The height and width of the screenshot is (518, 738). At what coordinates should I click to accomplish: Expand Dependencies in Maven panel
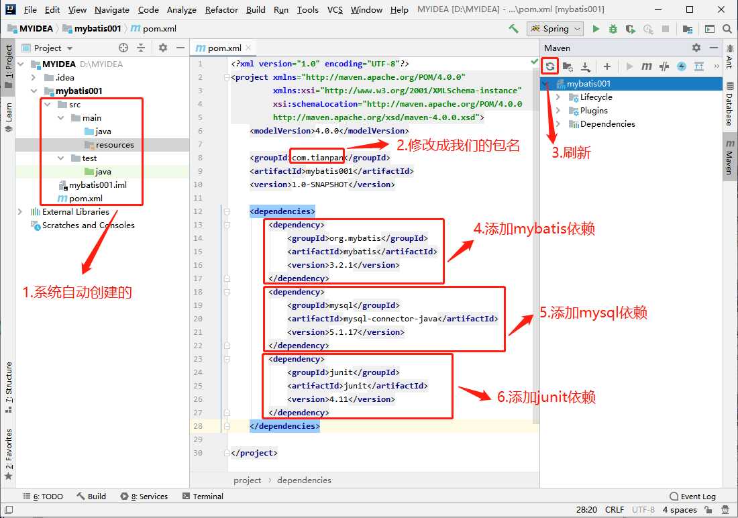[x=558, y=124]
